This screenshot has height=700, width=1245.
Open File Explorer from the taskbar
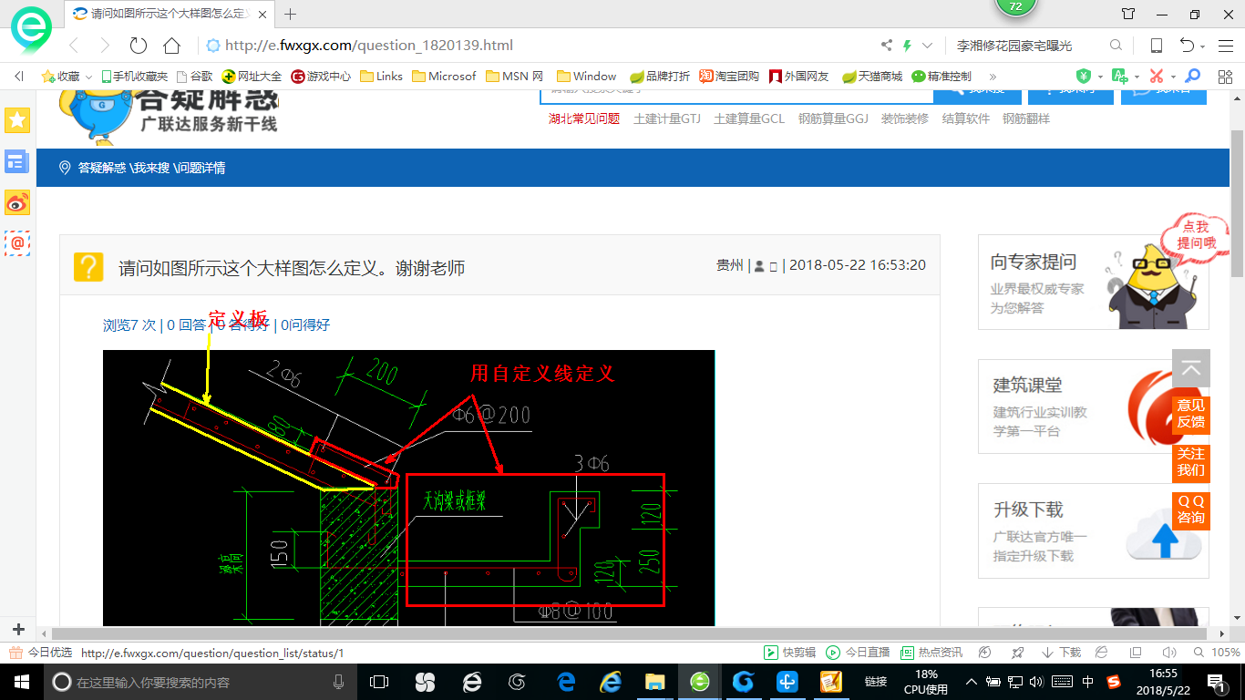[x=654, y=682]
